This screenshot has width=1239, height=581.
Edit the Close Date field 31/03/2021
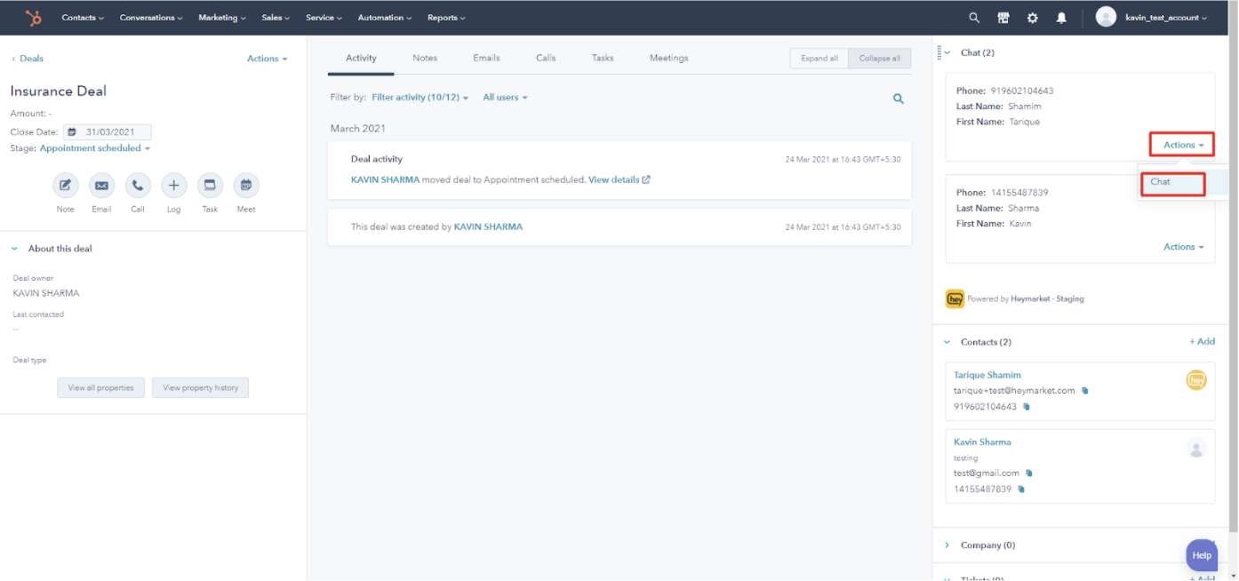pos(107,132)
